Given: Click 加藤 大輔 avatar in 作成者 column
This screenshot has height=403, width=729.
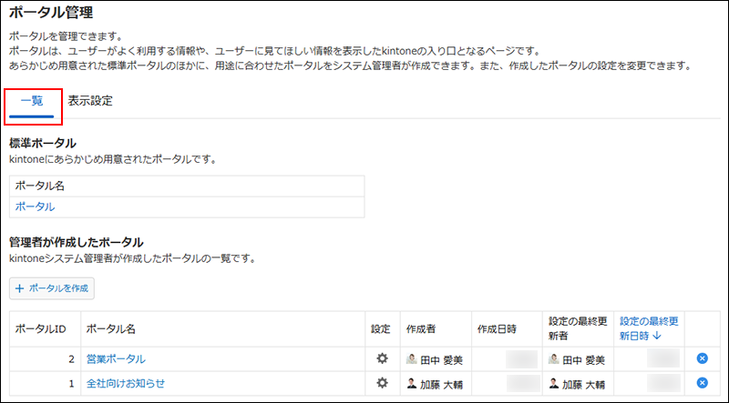Looking at the screenshot, I should [x=411, y=382].
